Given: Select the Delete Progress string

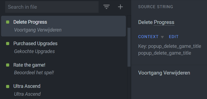Looking at the screenshot, I should 64,26.
